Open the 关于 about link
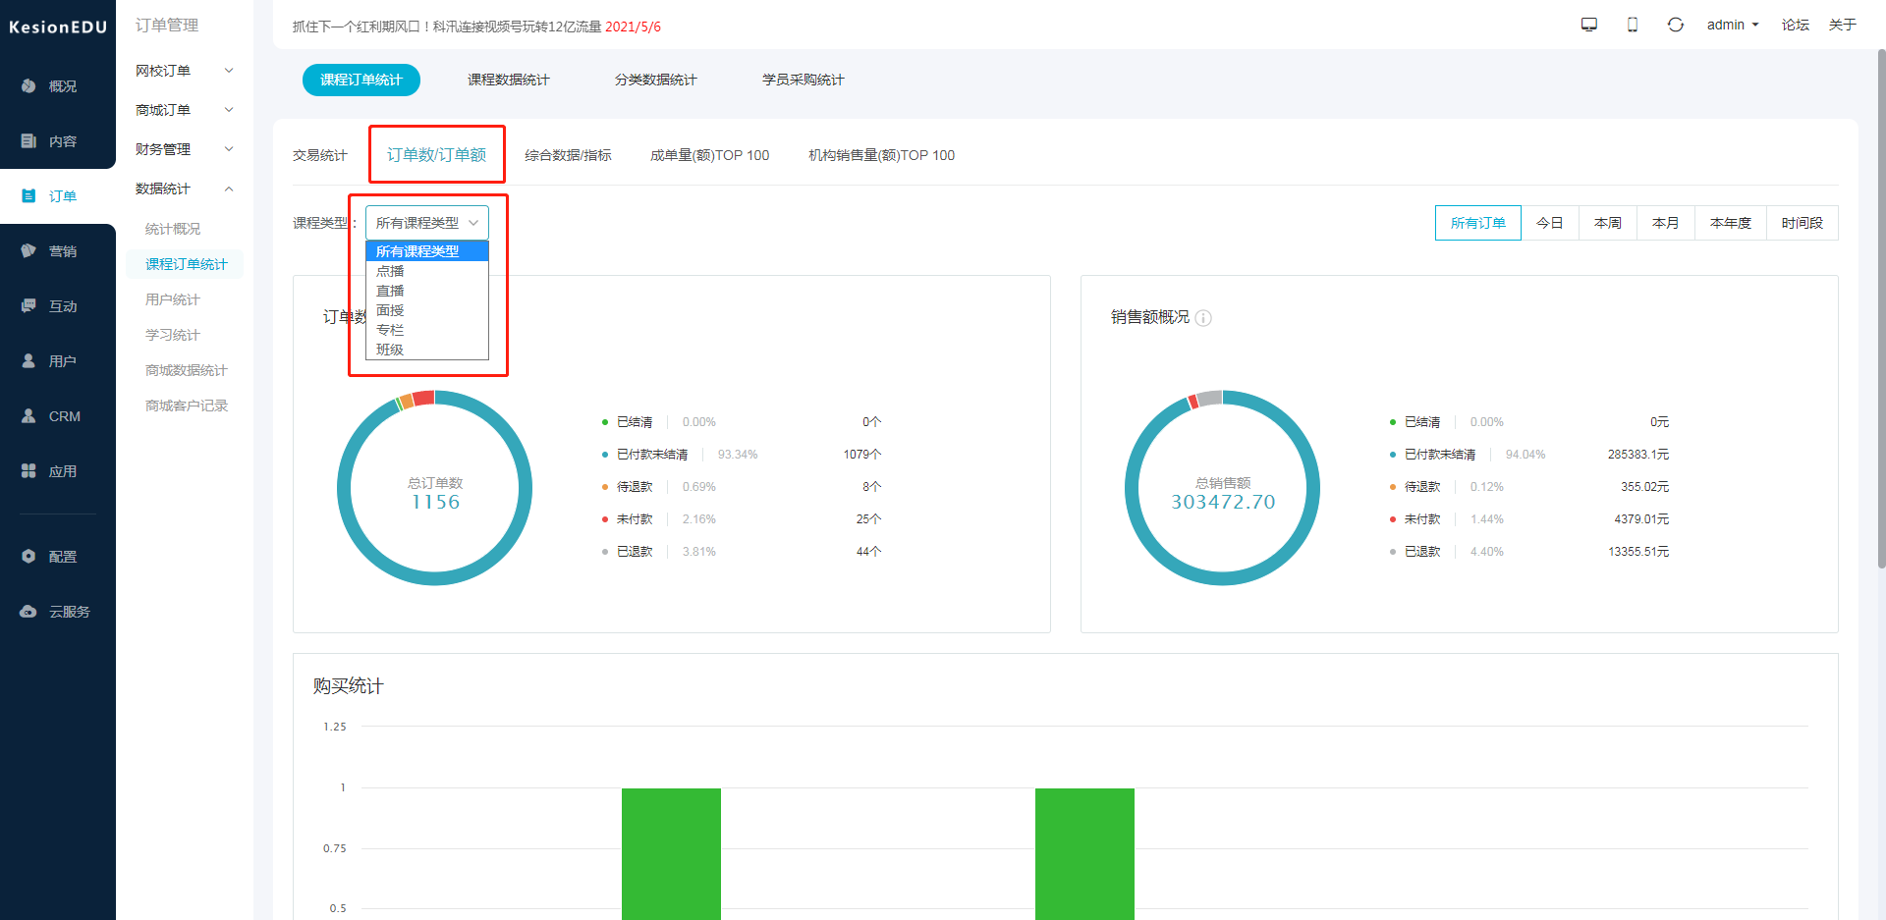The height and width of the screenshot is (920, 1886). (1843, 25)
